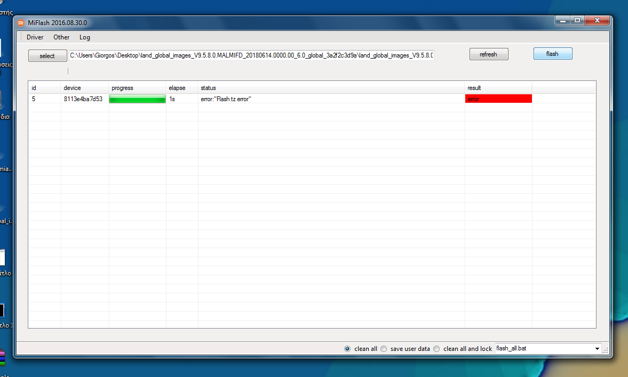Click the select button to choose folder
This screenshot has height=377, width=628.
point(47,55)
